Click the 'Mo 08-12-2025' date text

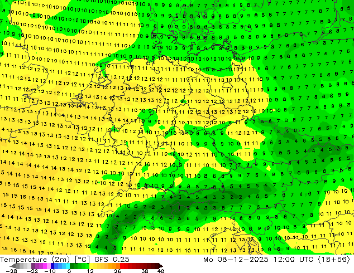click(236, 260)
